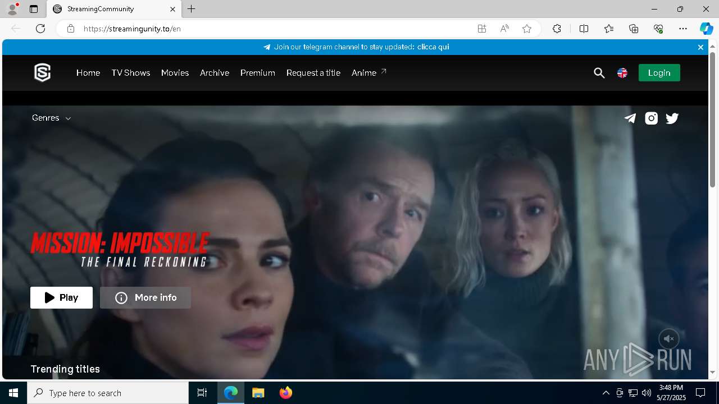Open the Collections icon
Image resolution: width=719 pixels, height=404 pixels.
coord(634,29)
